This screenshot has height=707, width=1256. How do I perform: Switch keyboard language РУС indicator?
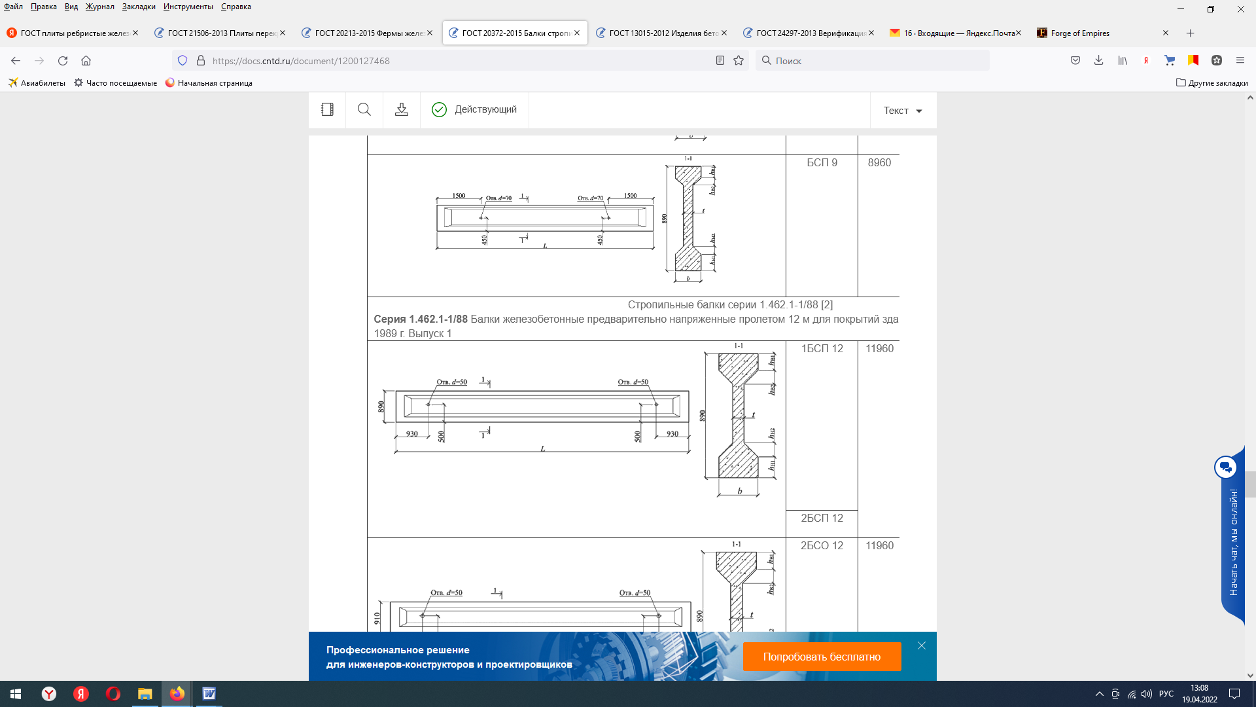[x=1166, y=694]
